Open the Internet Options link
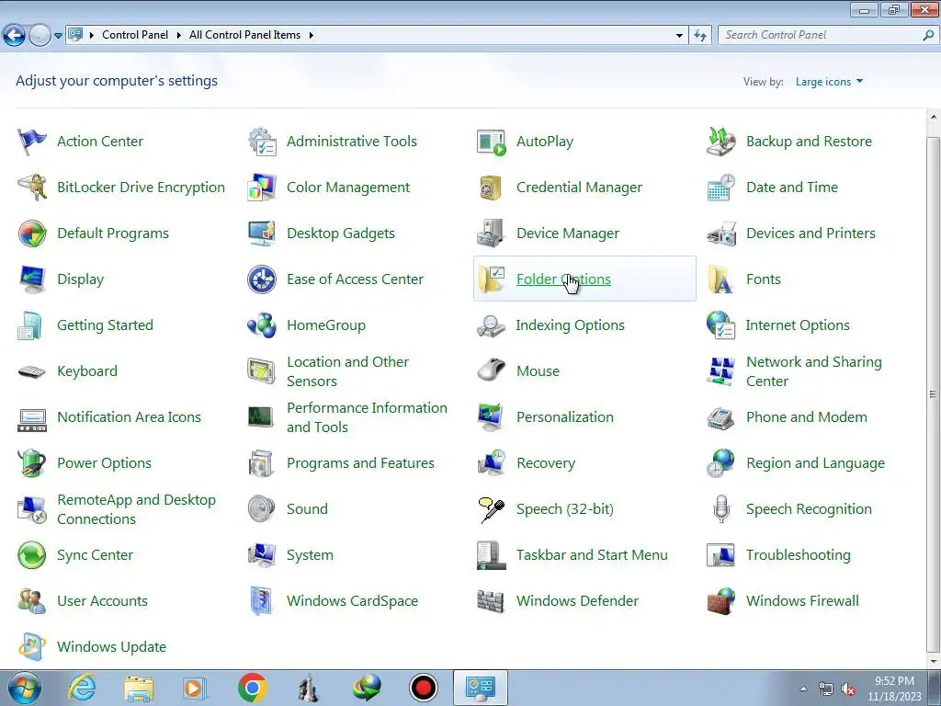 [x=798, y=325]
